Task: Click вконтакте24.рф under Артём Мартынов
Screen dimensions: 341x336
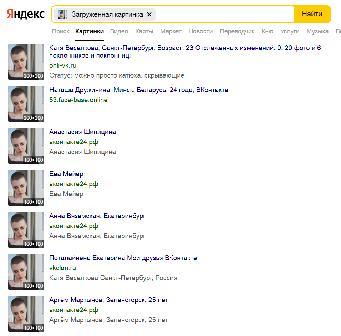Action: point(73,310)
